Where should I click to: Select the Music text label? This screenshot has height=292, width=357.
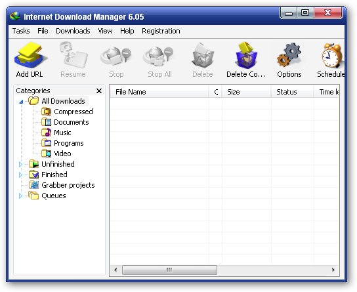click(62, 133)
